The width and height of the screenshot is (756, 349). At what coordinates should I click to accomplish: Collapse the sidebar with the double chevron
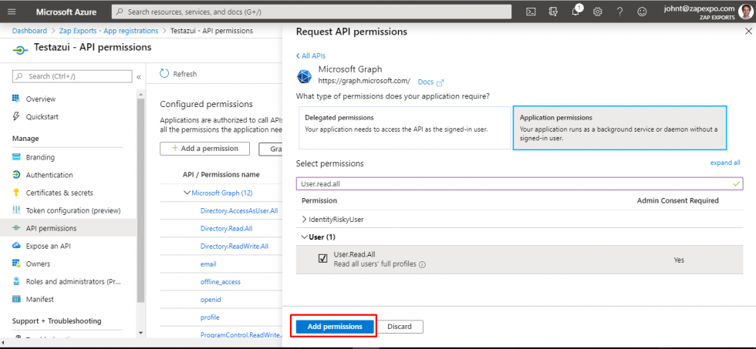(139, 76)
